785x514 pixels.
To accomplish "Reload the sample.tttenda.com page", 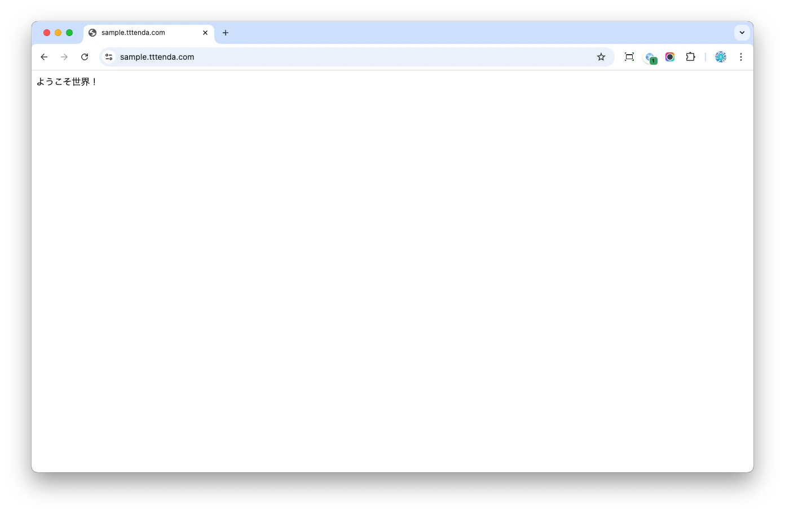I will click(x=85, y=56).
